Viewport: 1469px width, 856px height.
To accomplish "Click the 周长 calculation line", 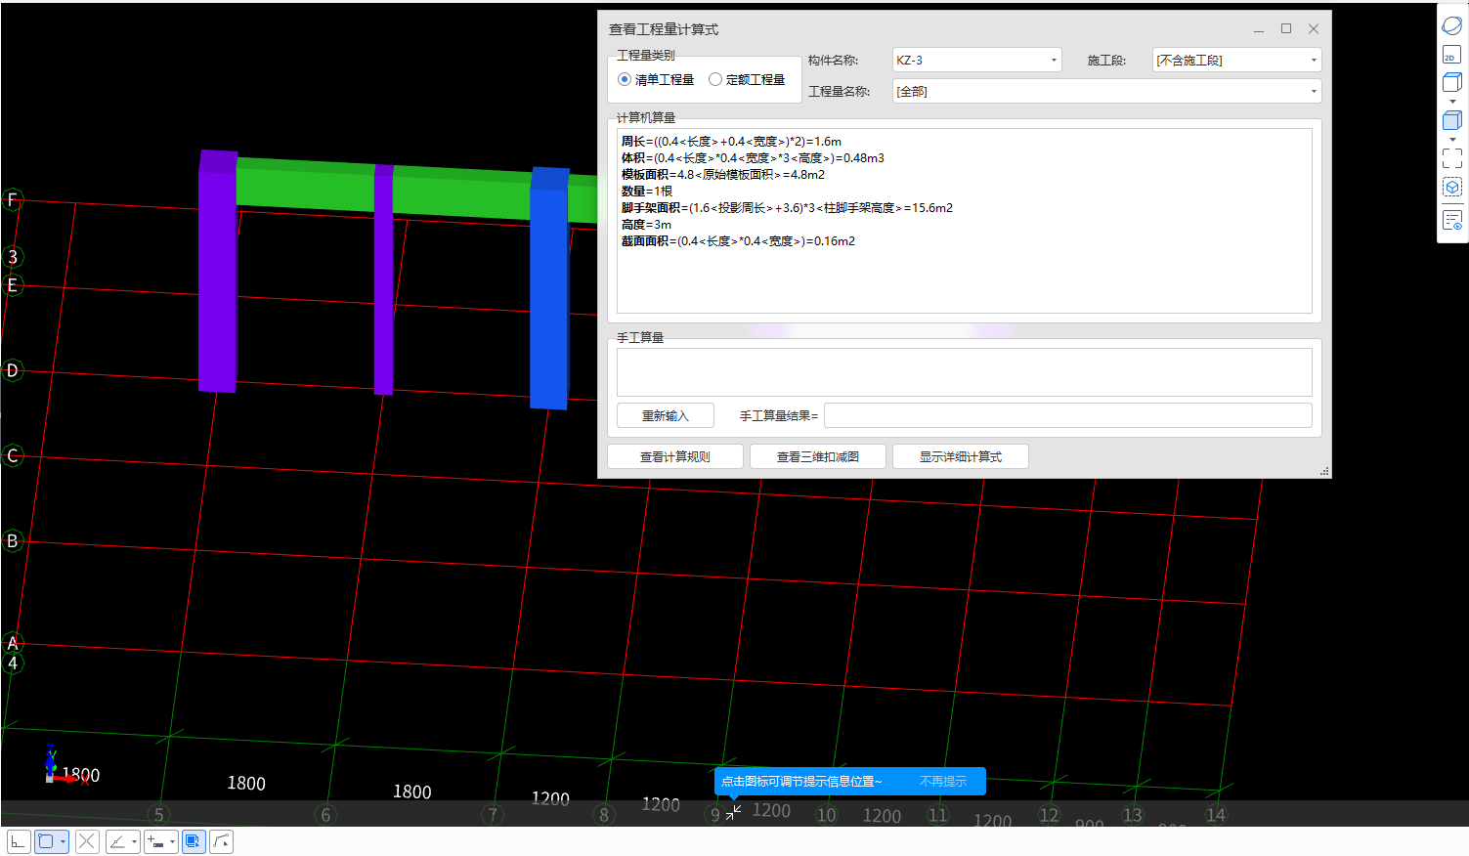I will [x=731, y=142].
